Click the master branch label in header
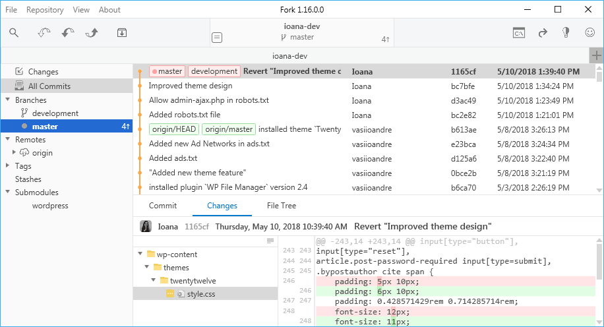The width and height of the screenshot is (604, 327). point(297,37)
